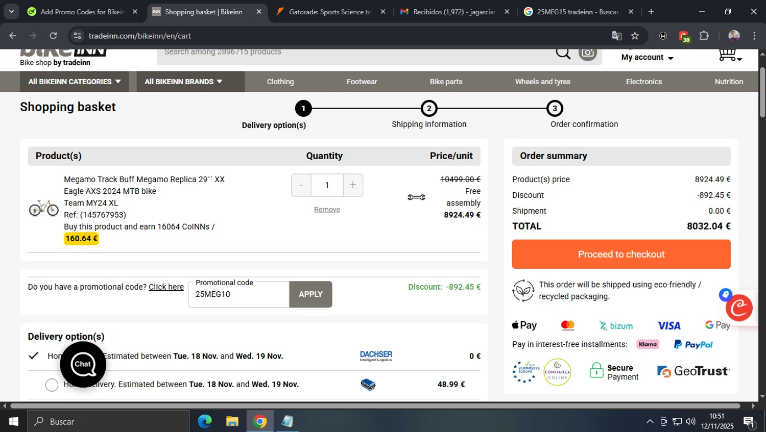Click the free assembly wrench icon

(416, 197)
